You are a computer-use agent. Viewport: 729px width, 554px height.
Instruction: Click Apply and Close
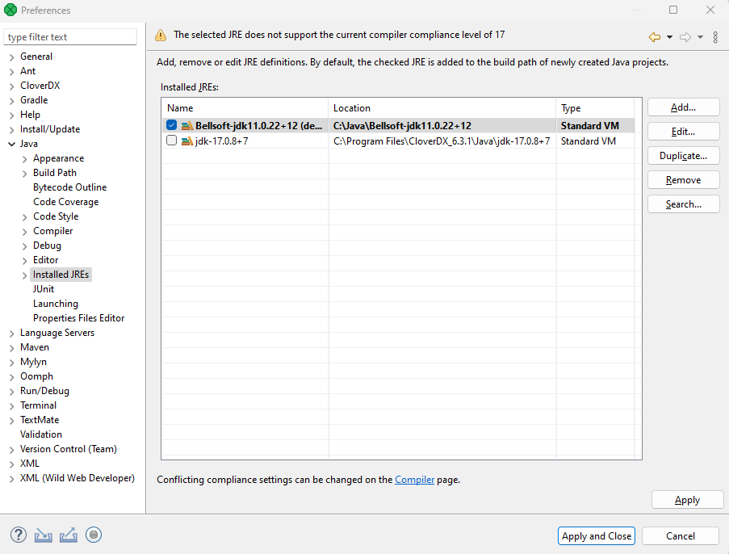pos(596,535)
